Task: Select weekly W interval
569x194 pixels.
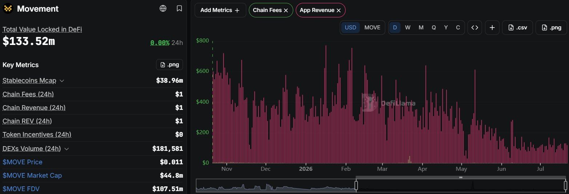Action: click(x=408, y=28)
